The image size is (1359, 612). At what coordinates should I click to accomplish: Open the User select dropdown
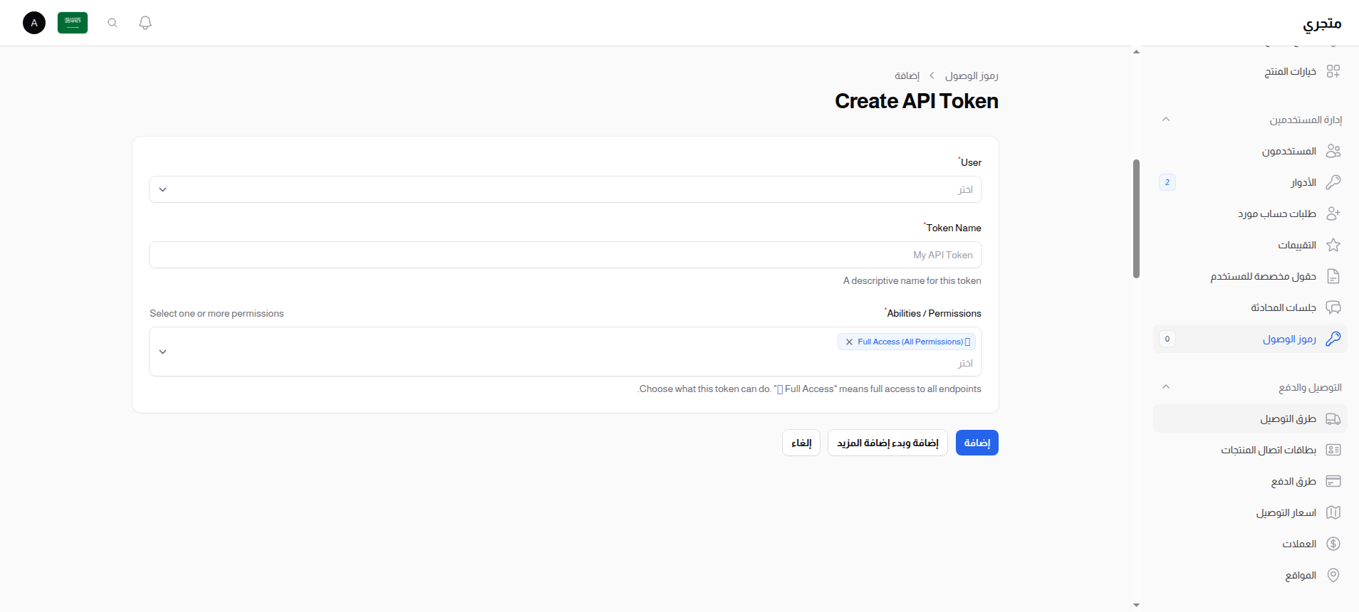click(565, 189)
